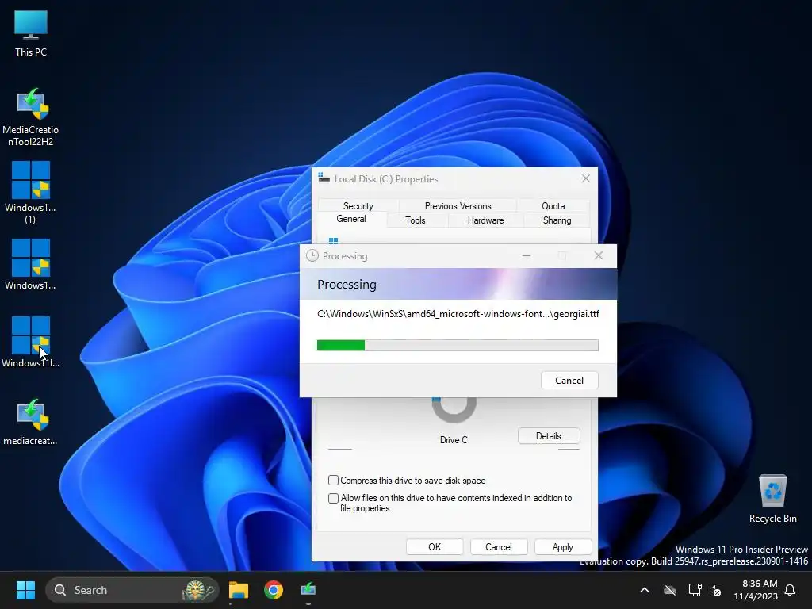Switch to the Sharing tab
The height and width of the screenshot is (609, 812).
click(557, 220)
